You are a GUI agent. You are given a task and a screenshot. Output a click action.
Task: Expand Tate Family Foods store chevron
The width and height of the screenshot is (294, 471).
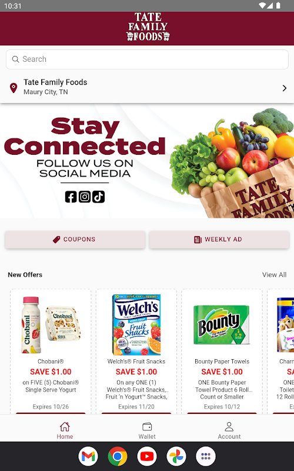point(284,88)
